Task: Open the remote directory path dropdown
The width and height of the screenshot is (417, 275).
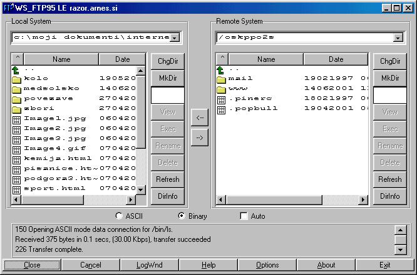Action: 398,37
